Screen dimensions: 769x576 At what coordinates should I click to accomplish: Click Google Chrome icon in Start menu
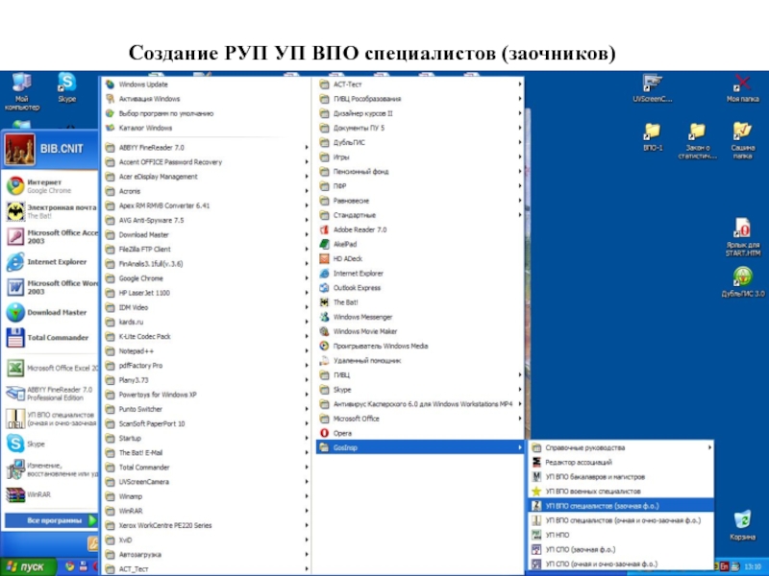(15, 186)
